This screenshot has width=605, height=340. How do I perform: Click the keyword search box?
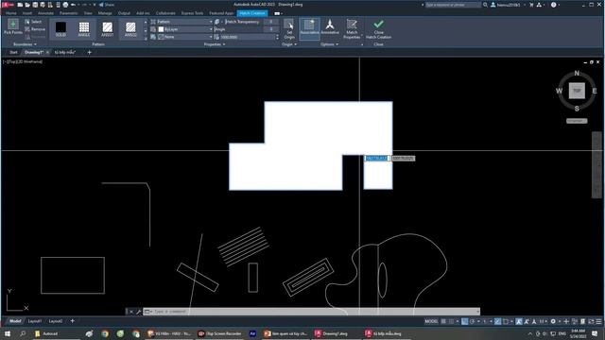[x=453, y=5]
